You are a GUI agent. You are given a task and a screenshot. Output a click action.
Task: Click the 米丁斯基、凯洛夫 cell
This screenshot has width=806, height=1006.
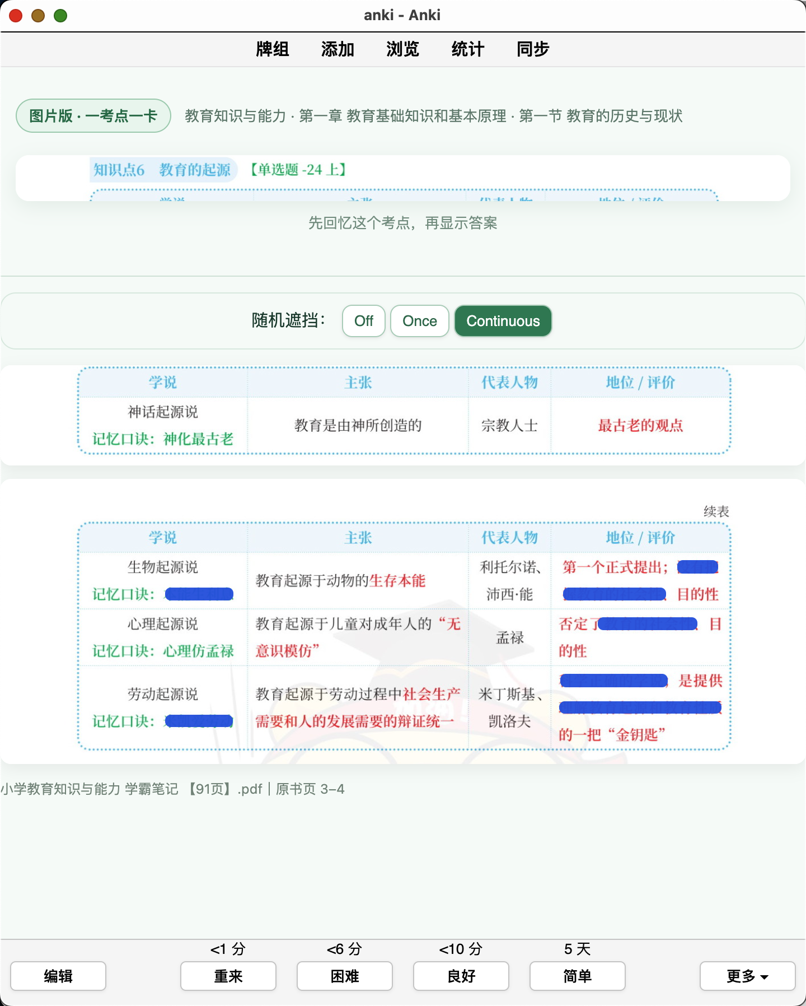tap(510, 708)
